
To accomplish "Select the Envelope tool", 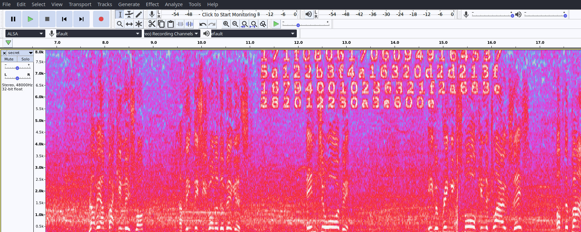I will 129,14.
